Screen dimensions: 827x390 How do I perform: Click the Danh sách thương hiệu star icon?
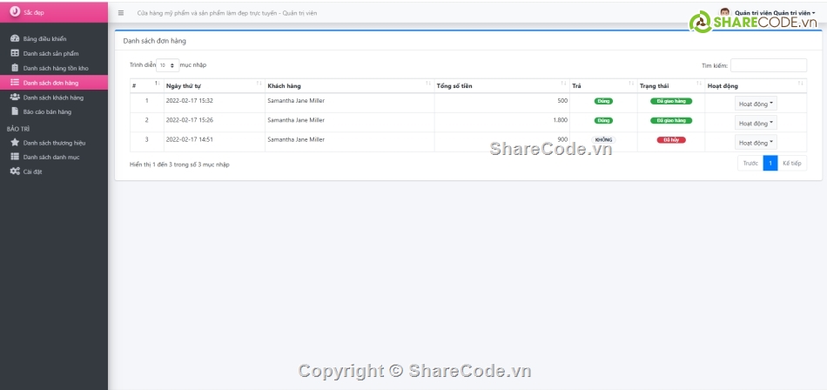click(x=15, y=142)
